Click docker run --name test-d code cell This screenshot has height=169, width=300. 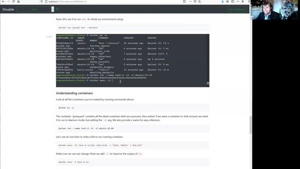click(133, 128)
